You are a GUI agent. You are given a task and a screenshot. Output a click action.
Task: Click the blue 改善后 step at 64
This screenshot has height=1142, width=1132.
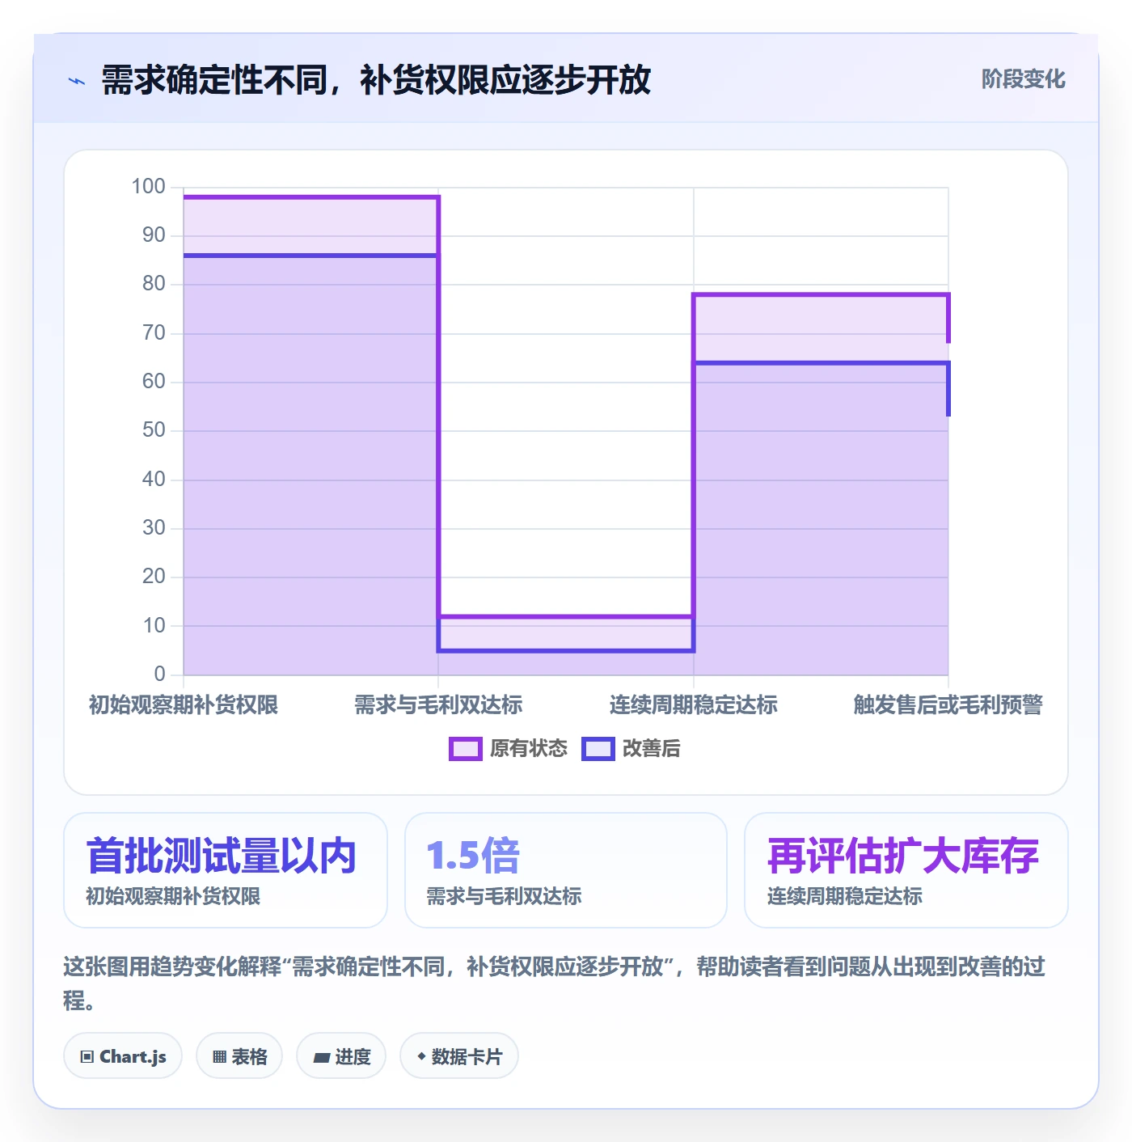(x=821, y=362)
